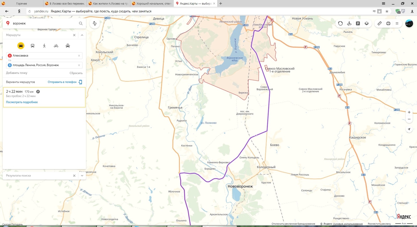The image size is (417, 227).
Task: Click the print map icon
Action: tap(388, 23)
